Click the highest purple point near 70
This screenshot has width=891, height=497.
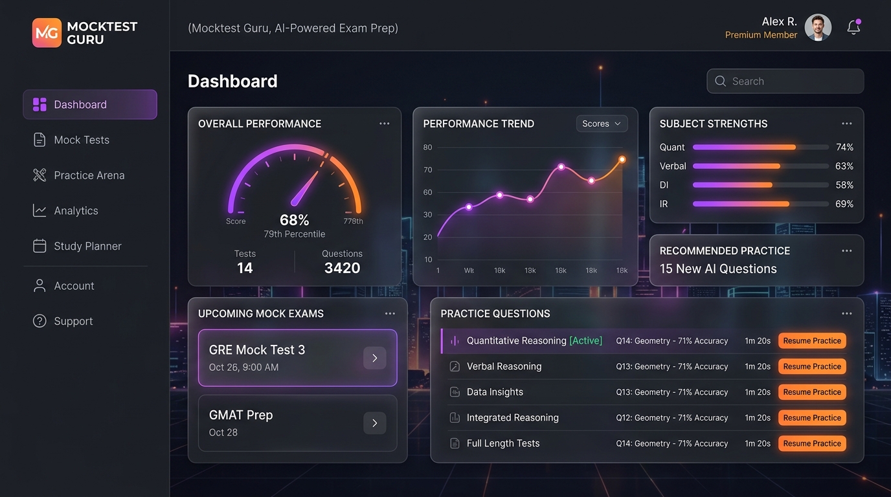coord(561,167)
